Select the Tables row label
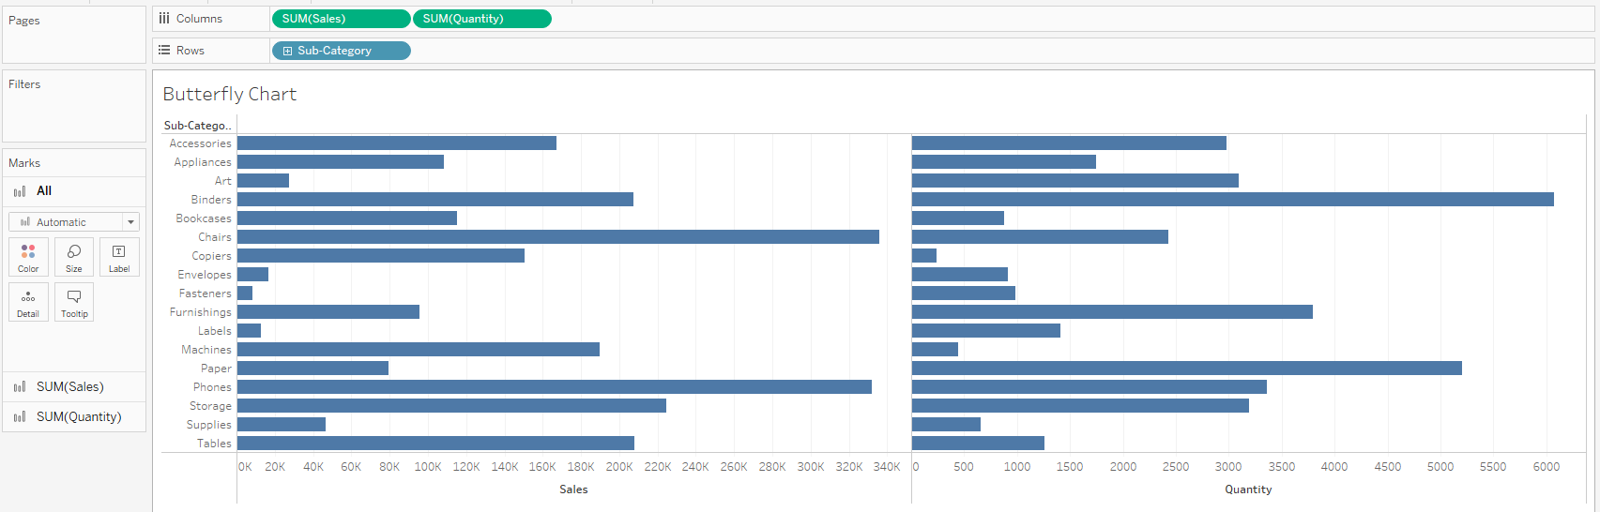Image resolution: width=1600 pixels, height=512 pixels. pos(214,444)
